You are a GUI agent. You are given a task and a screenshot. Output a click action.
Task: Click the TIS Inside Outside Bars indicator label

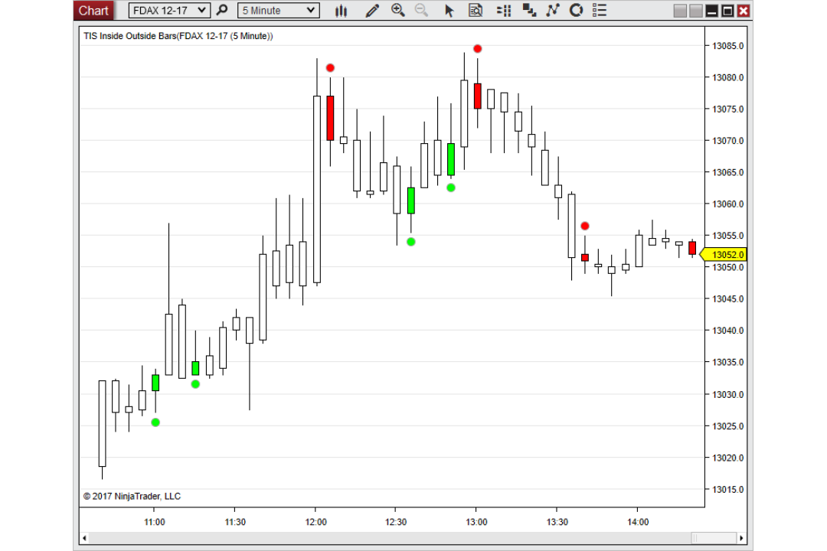coord(178,36)
